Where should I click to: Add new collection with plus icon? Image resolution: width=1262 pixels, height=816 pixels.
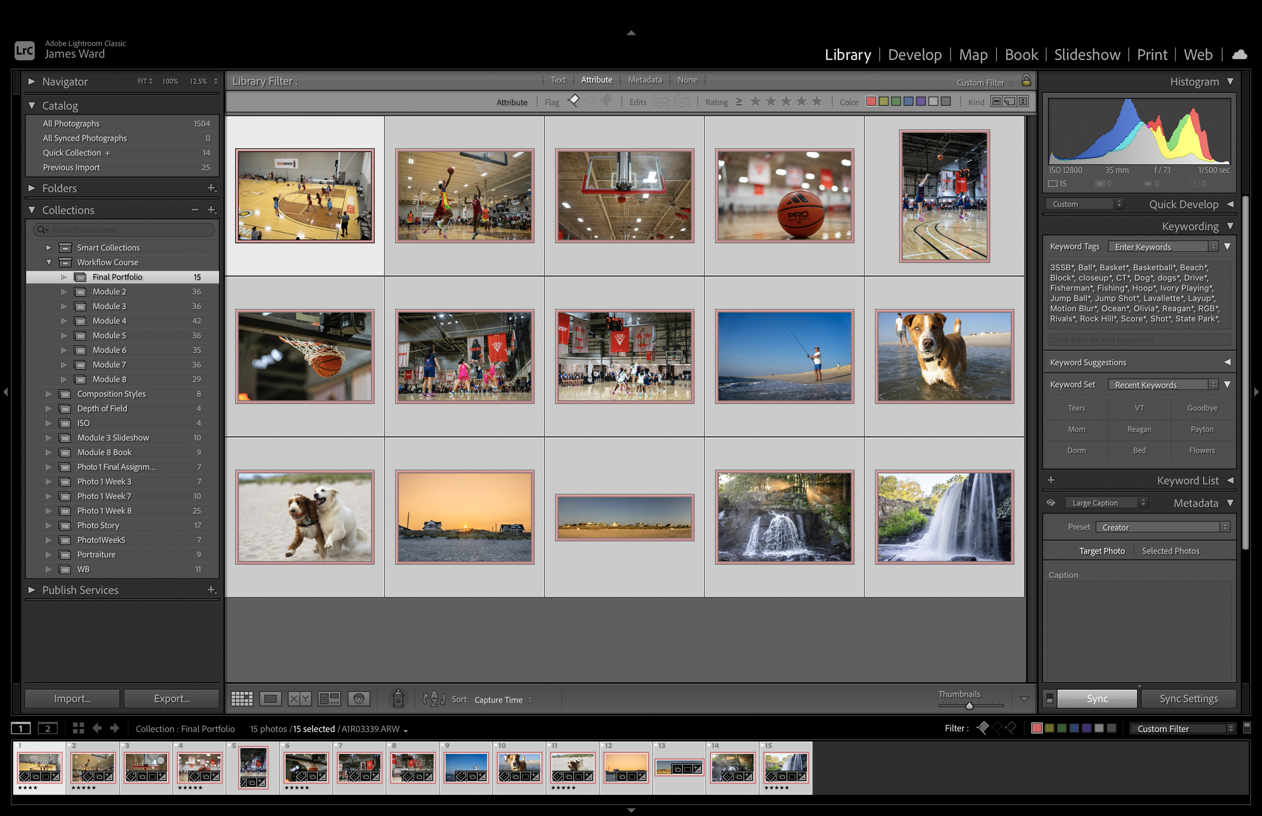point(212,210)
